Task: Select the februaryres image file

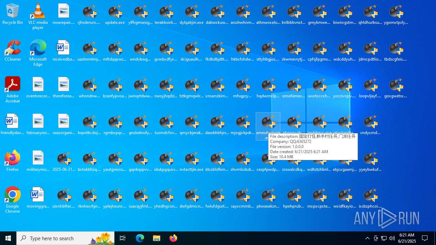Action: point(38,125)
